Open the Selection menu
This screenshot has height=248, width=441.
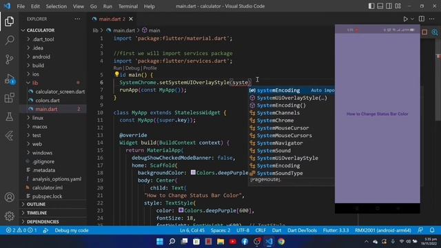[57, 6]
